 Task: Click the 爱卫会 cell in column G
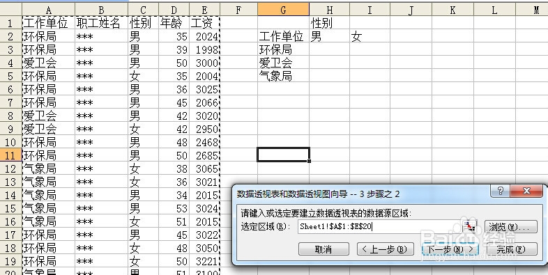284,63
